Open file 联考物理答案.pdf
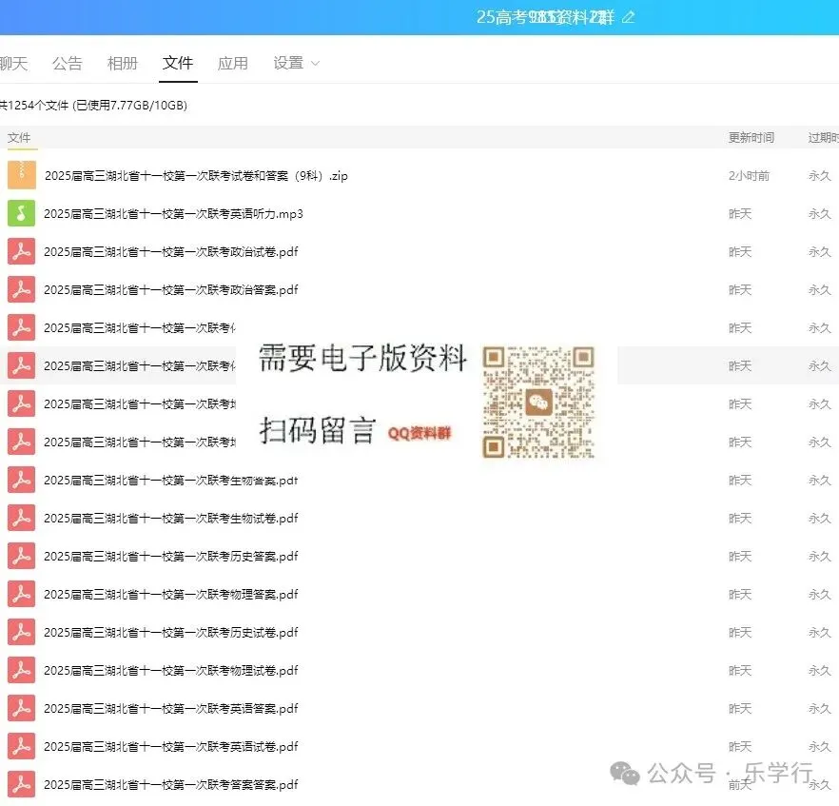 170,594
